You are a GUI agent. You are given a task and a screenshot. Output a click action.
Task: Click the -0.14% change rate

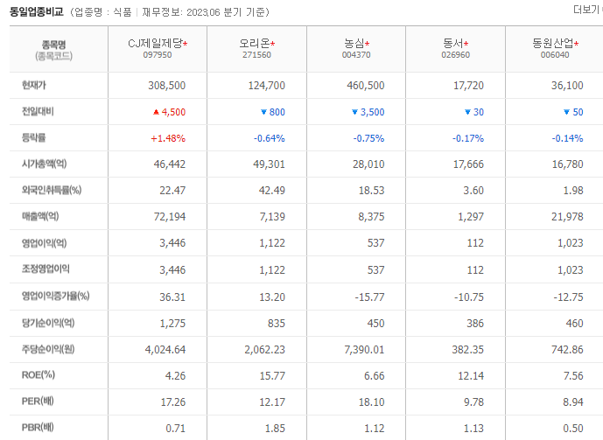(568, 138)
